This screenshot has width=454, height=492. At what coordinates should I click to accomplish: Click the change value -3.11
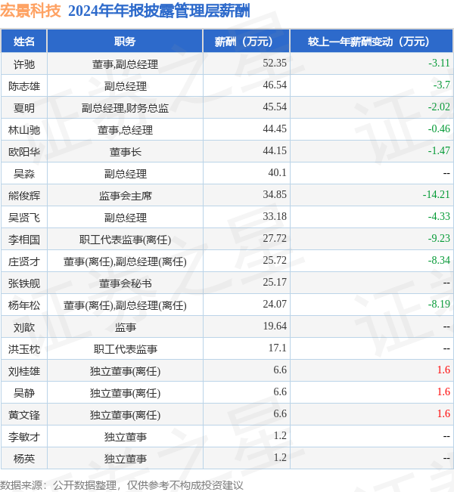click(439, 63)
